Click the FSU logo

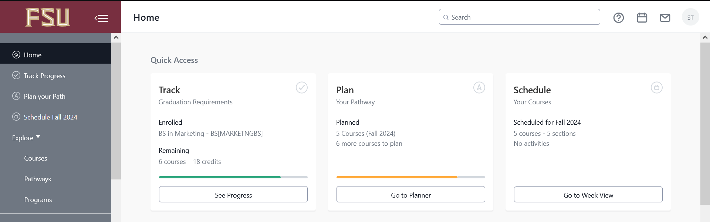click(47, 17)
